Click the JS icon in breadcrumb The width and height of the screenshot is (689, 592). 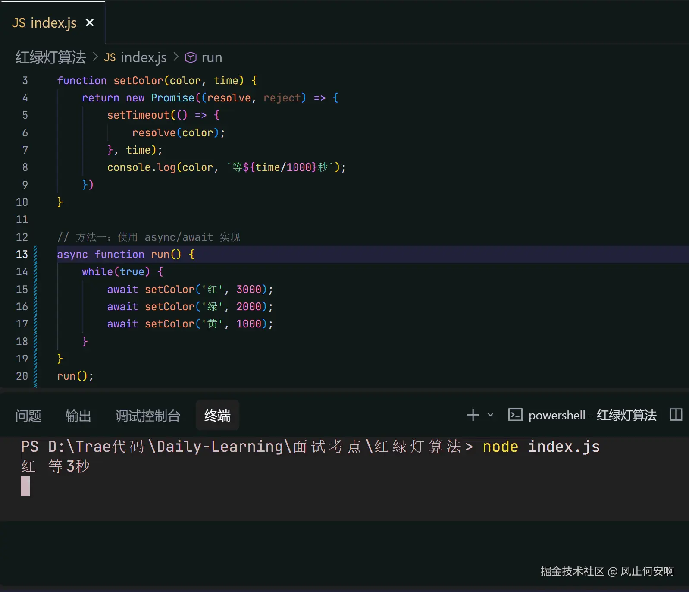(110, 57)
